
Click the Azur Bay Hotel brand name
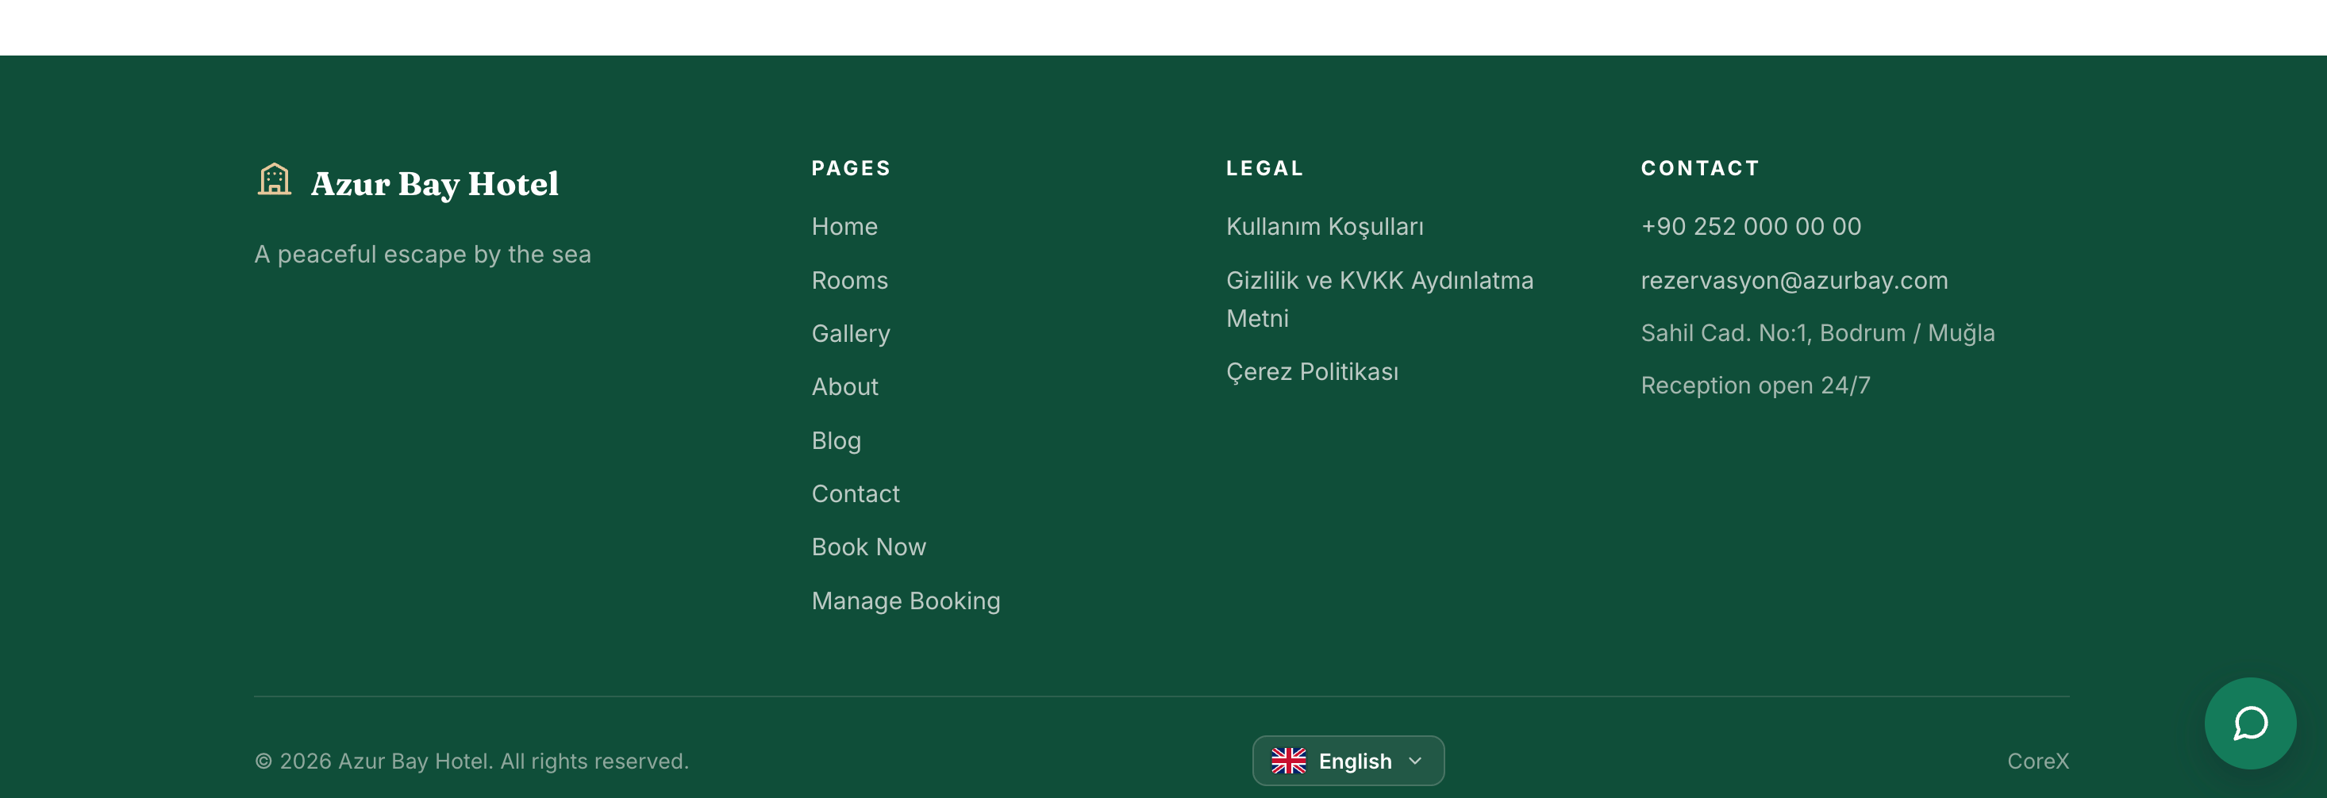tap(434, 184)
